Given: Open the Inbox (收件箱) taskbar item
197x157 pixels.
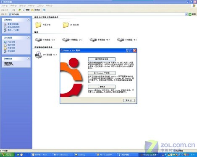Looking at the screenshot, I should (41, 154).
